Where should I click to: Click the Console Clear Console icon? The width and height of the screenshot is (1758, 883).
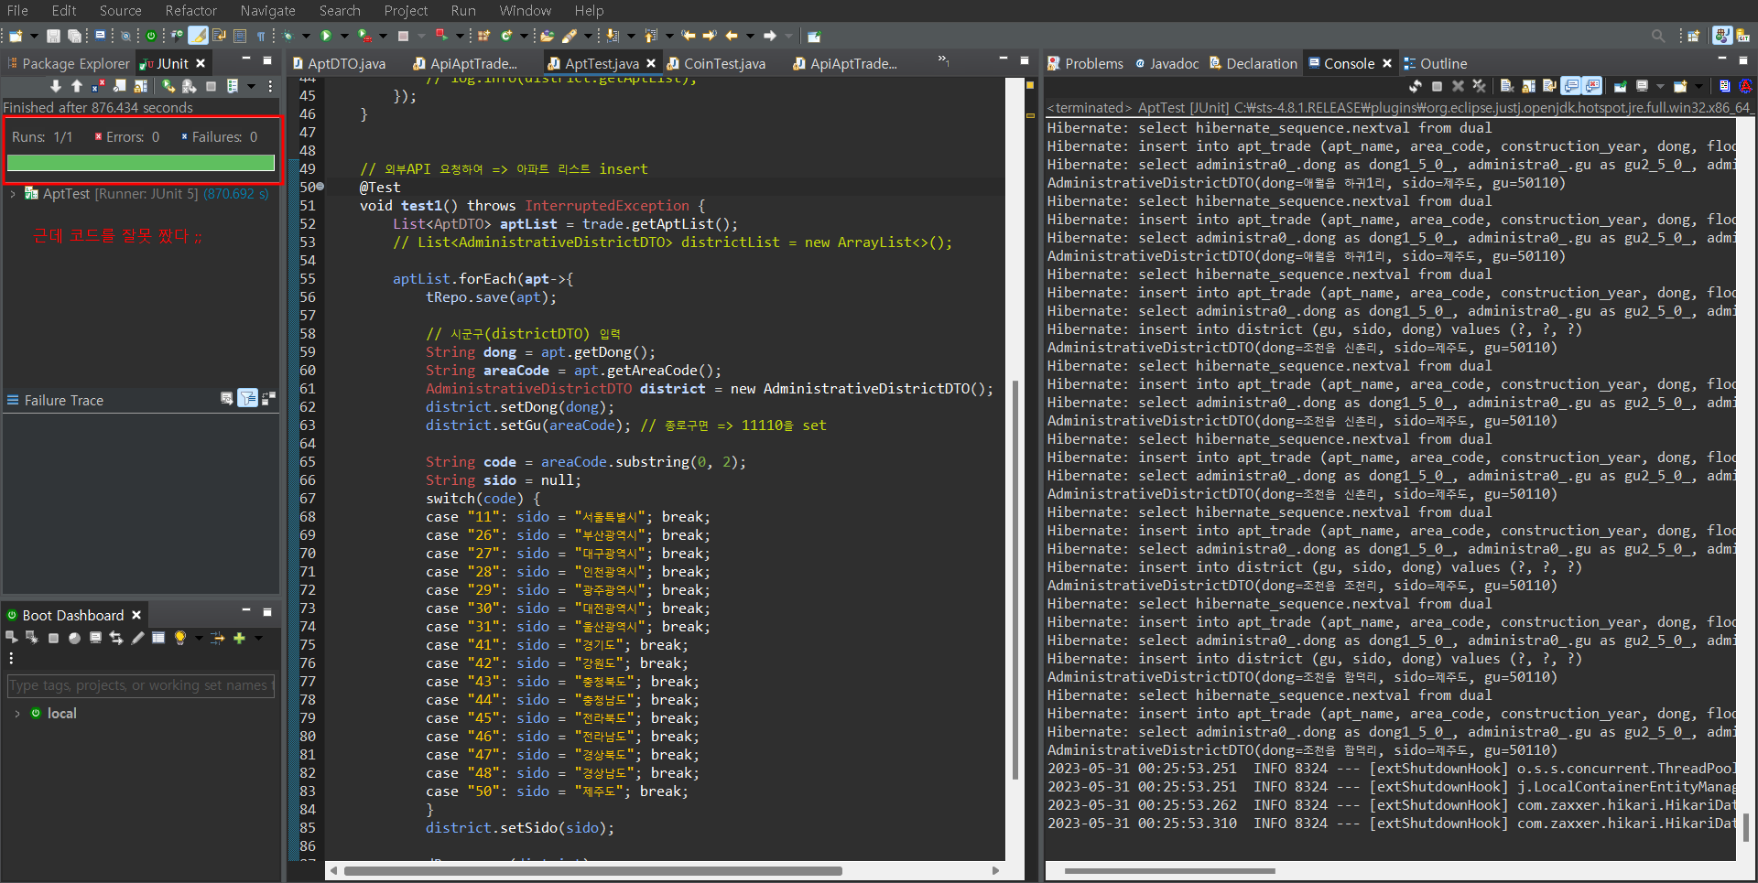pyautogui.click(x=1506, y=86)
